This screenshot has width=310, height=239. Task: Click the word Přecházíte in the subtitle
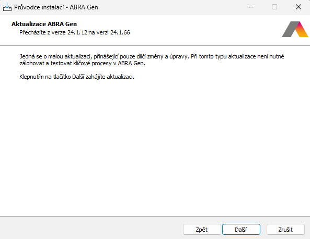[32, 32]
